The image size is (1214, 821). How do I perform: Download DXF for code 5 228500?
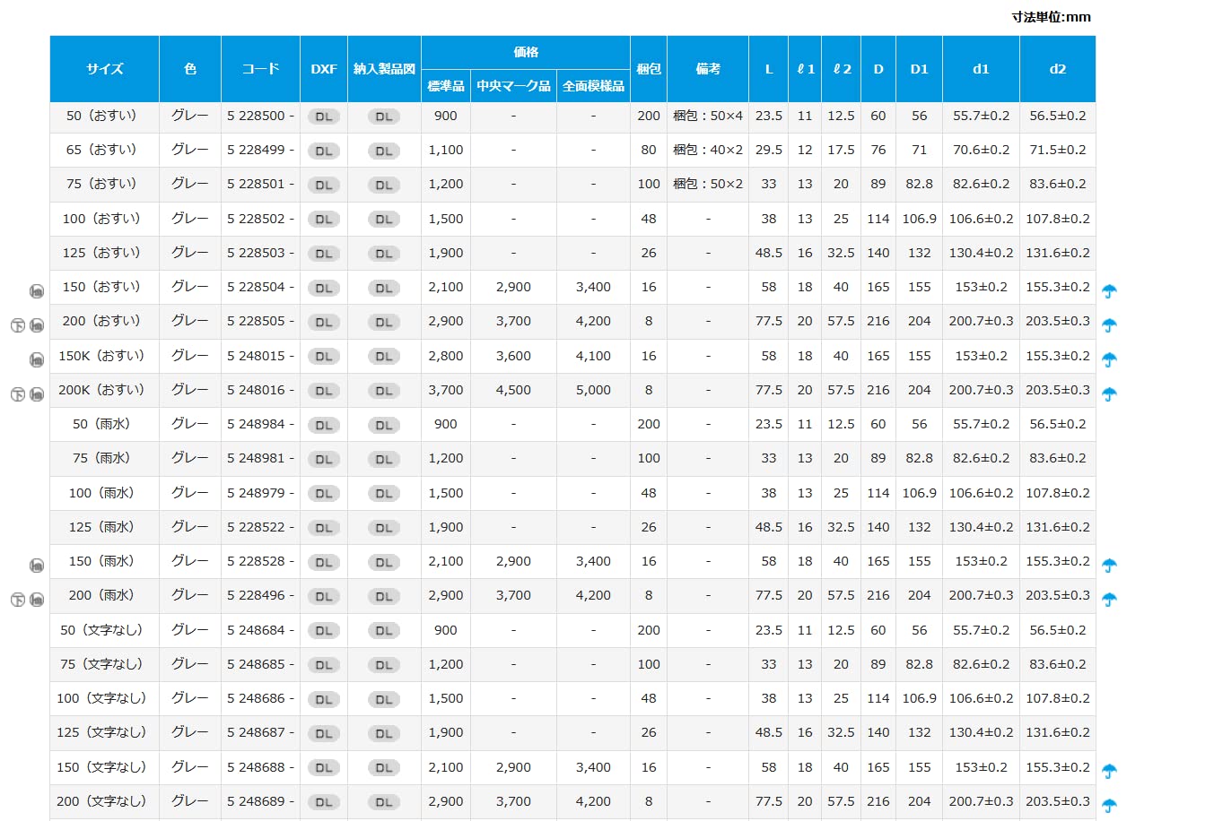pyautogui.click(x=323, y=117)
